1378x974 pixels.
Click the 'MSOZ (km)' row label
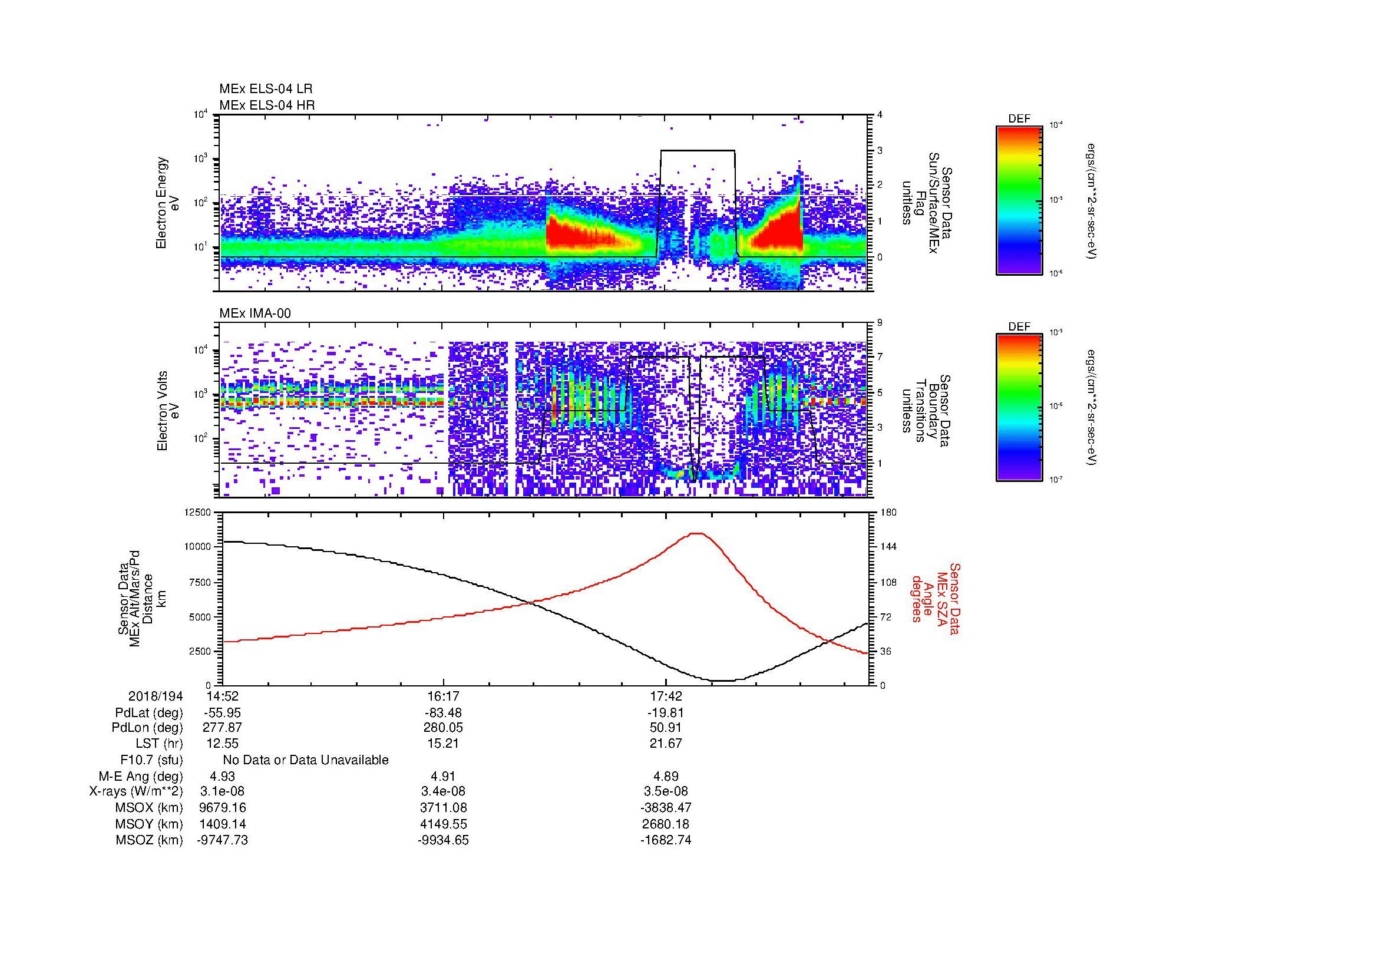pos(150,840)
